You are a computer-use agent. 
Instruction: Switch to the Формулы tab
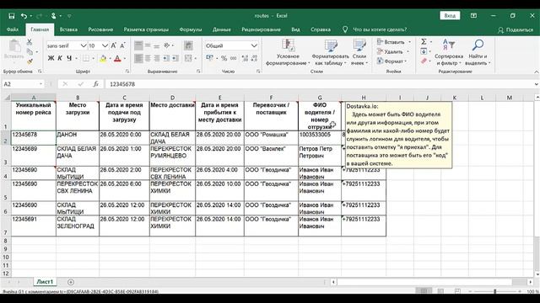(191, 29)
